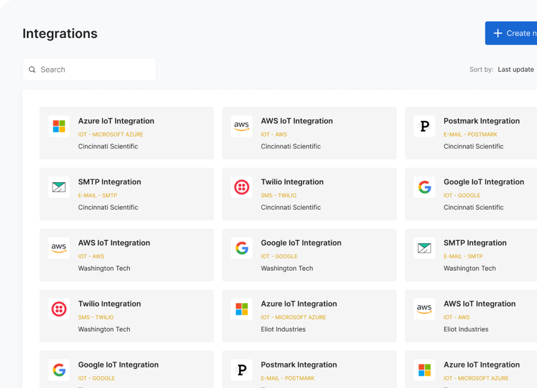
Task: Click Google logo in bottom-row Google IoT card
Action: tap(59, 370)
